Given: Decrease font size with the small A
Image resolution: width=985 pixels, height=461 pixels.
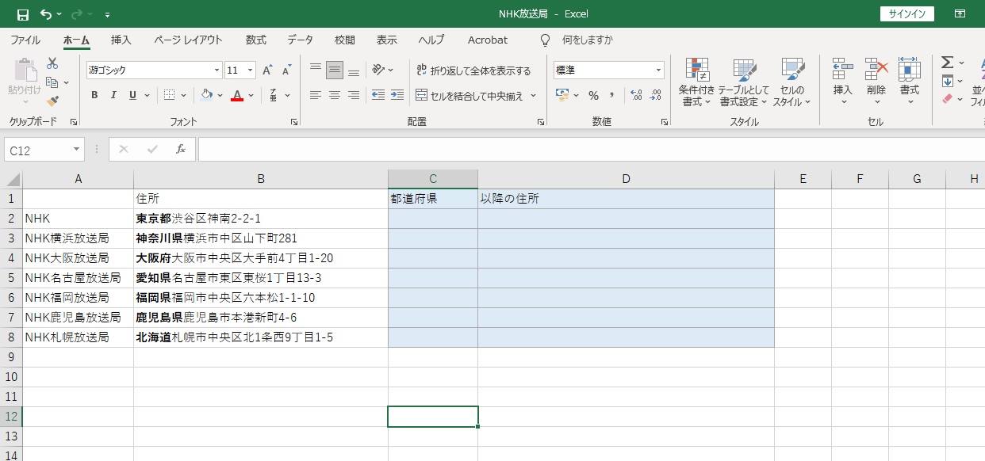Looking at the screenshot, I should coord(287,70).
